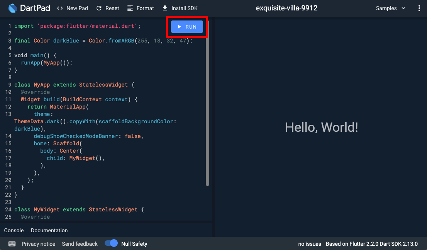Screen dimensions: 427x250
Task: Click 'scaffoldBackgroundColor' in the code
Action: pyautogui.click(x=136, y=121)
